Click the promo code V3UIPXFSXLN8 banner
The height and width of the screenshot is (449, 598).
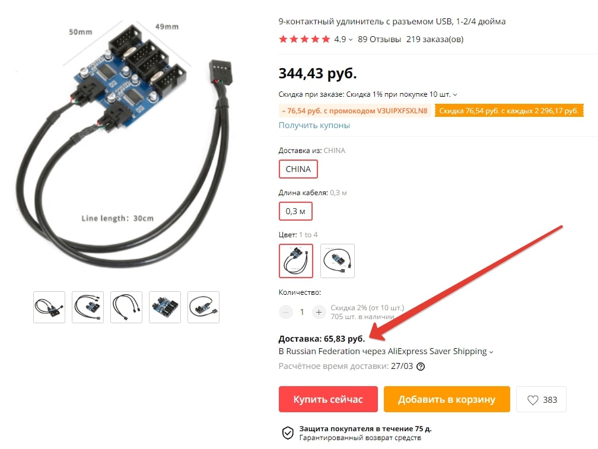(355, 111)
